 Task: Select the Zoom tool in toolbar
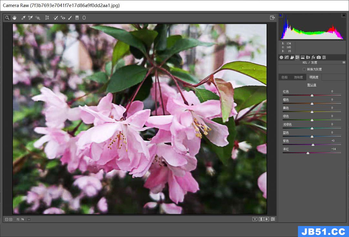click(x=7, y=18)
